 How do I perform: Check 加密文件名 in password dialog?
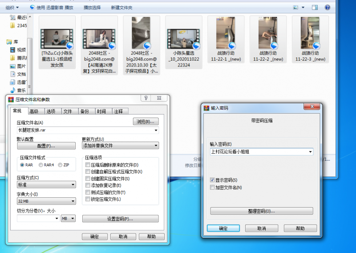click(212, 188)
